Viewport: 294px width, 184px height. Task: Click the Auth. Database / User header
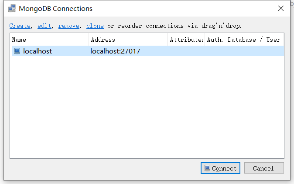(x=243, y=40)
